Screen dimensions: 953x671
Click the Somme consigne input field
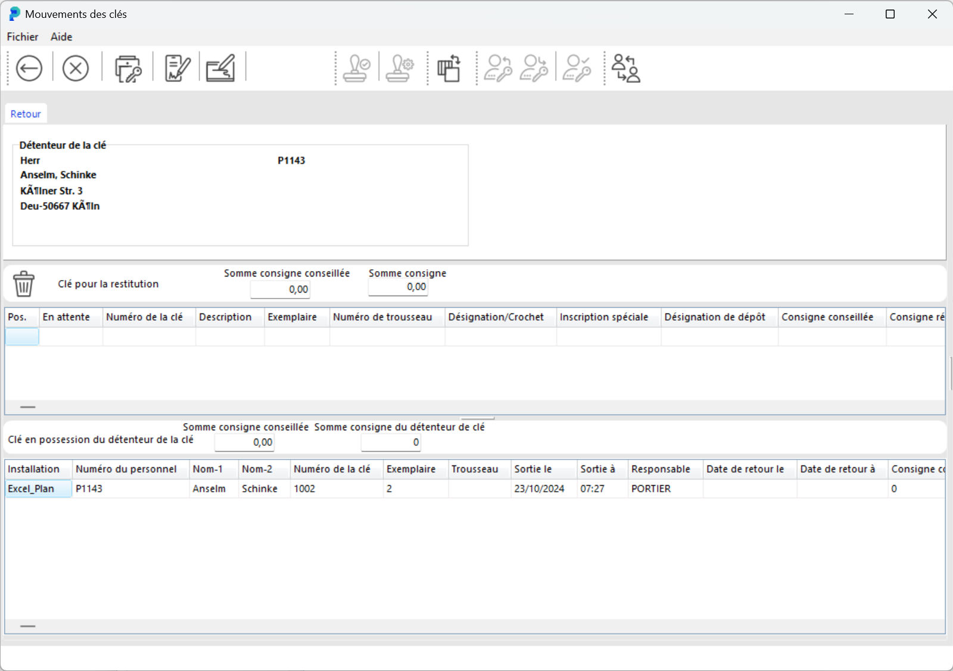coord(398,287)
